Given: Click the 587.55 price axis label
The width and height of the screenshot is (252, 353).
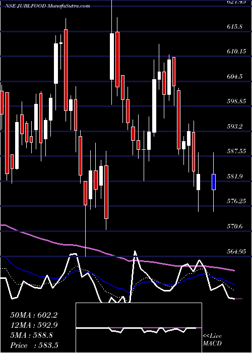Looking at the screenshot, I should 236,151.
